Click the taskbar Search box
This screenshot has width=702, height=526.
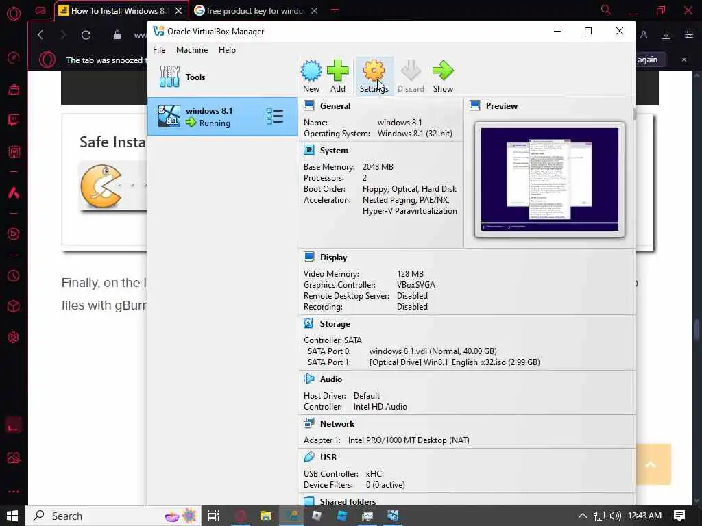click(x=112, y=516)
